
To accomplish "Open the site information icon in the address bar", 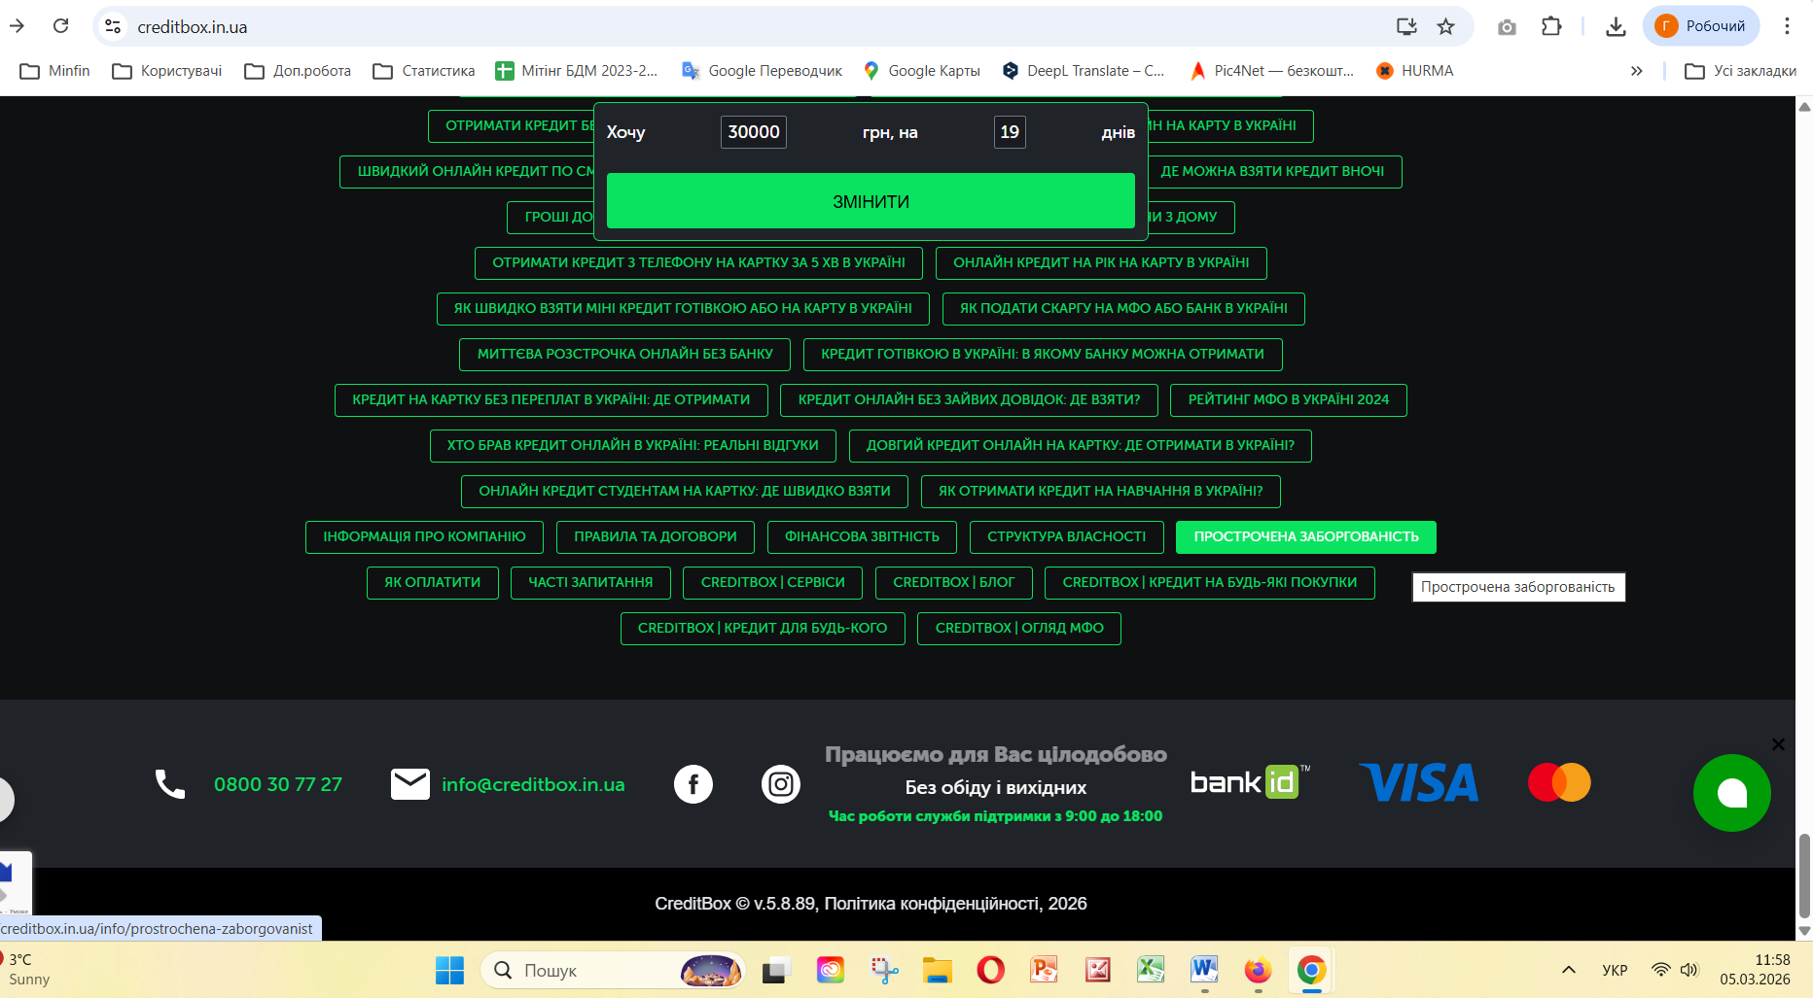I will tap(114, 26).
